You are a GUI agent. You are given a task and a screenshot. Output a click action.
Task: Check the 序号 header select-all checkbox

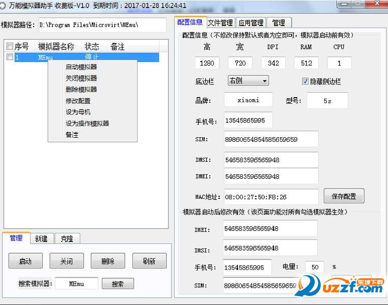10,47
